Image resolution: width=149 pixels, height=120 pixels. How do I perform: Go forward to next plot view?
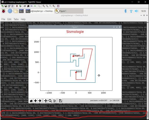[x=40, y=101]
